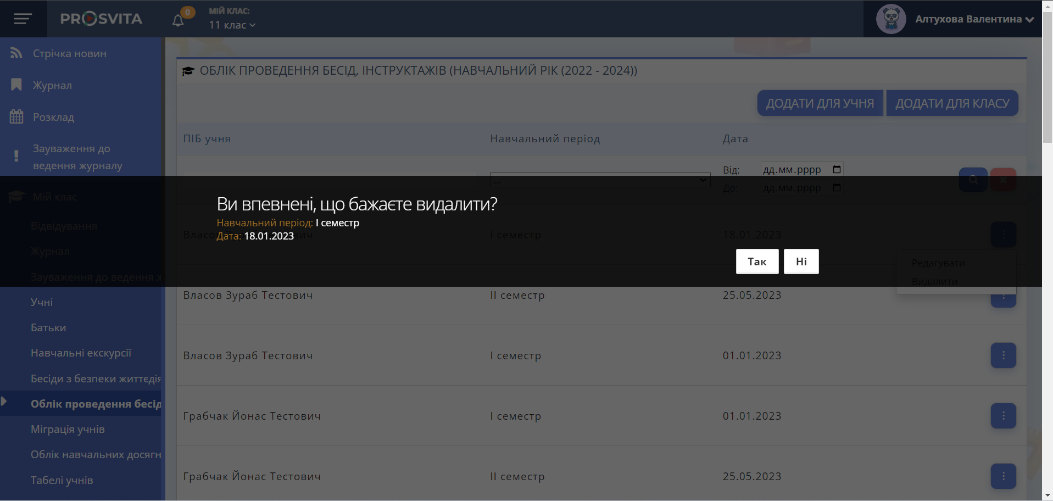The height and width of the screenshot is (501, 1053).
Task: Cancel deletion with the Ні button
Action: pyautogui.click(x=801, y=261)
